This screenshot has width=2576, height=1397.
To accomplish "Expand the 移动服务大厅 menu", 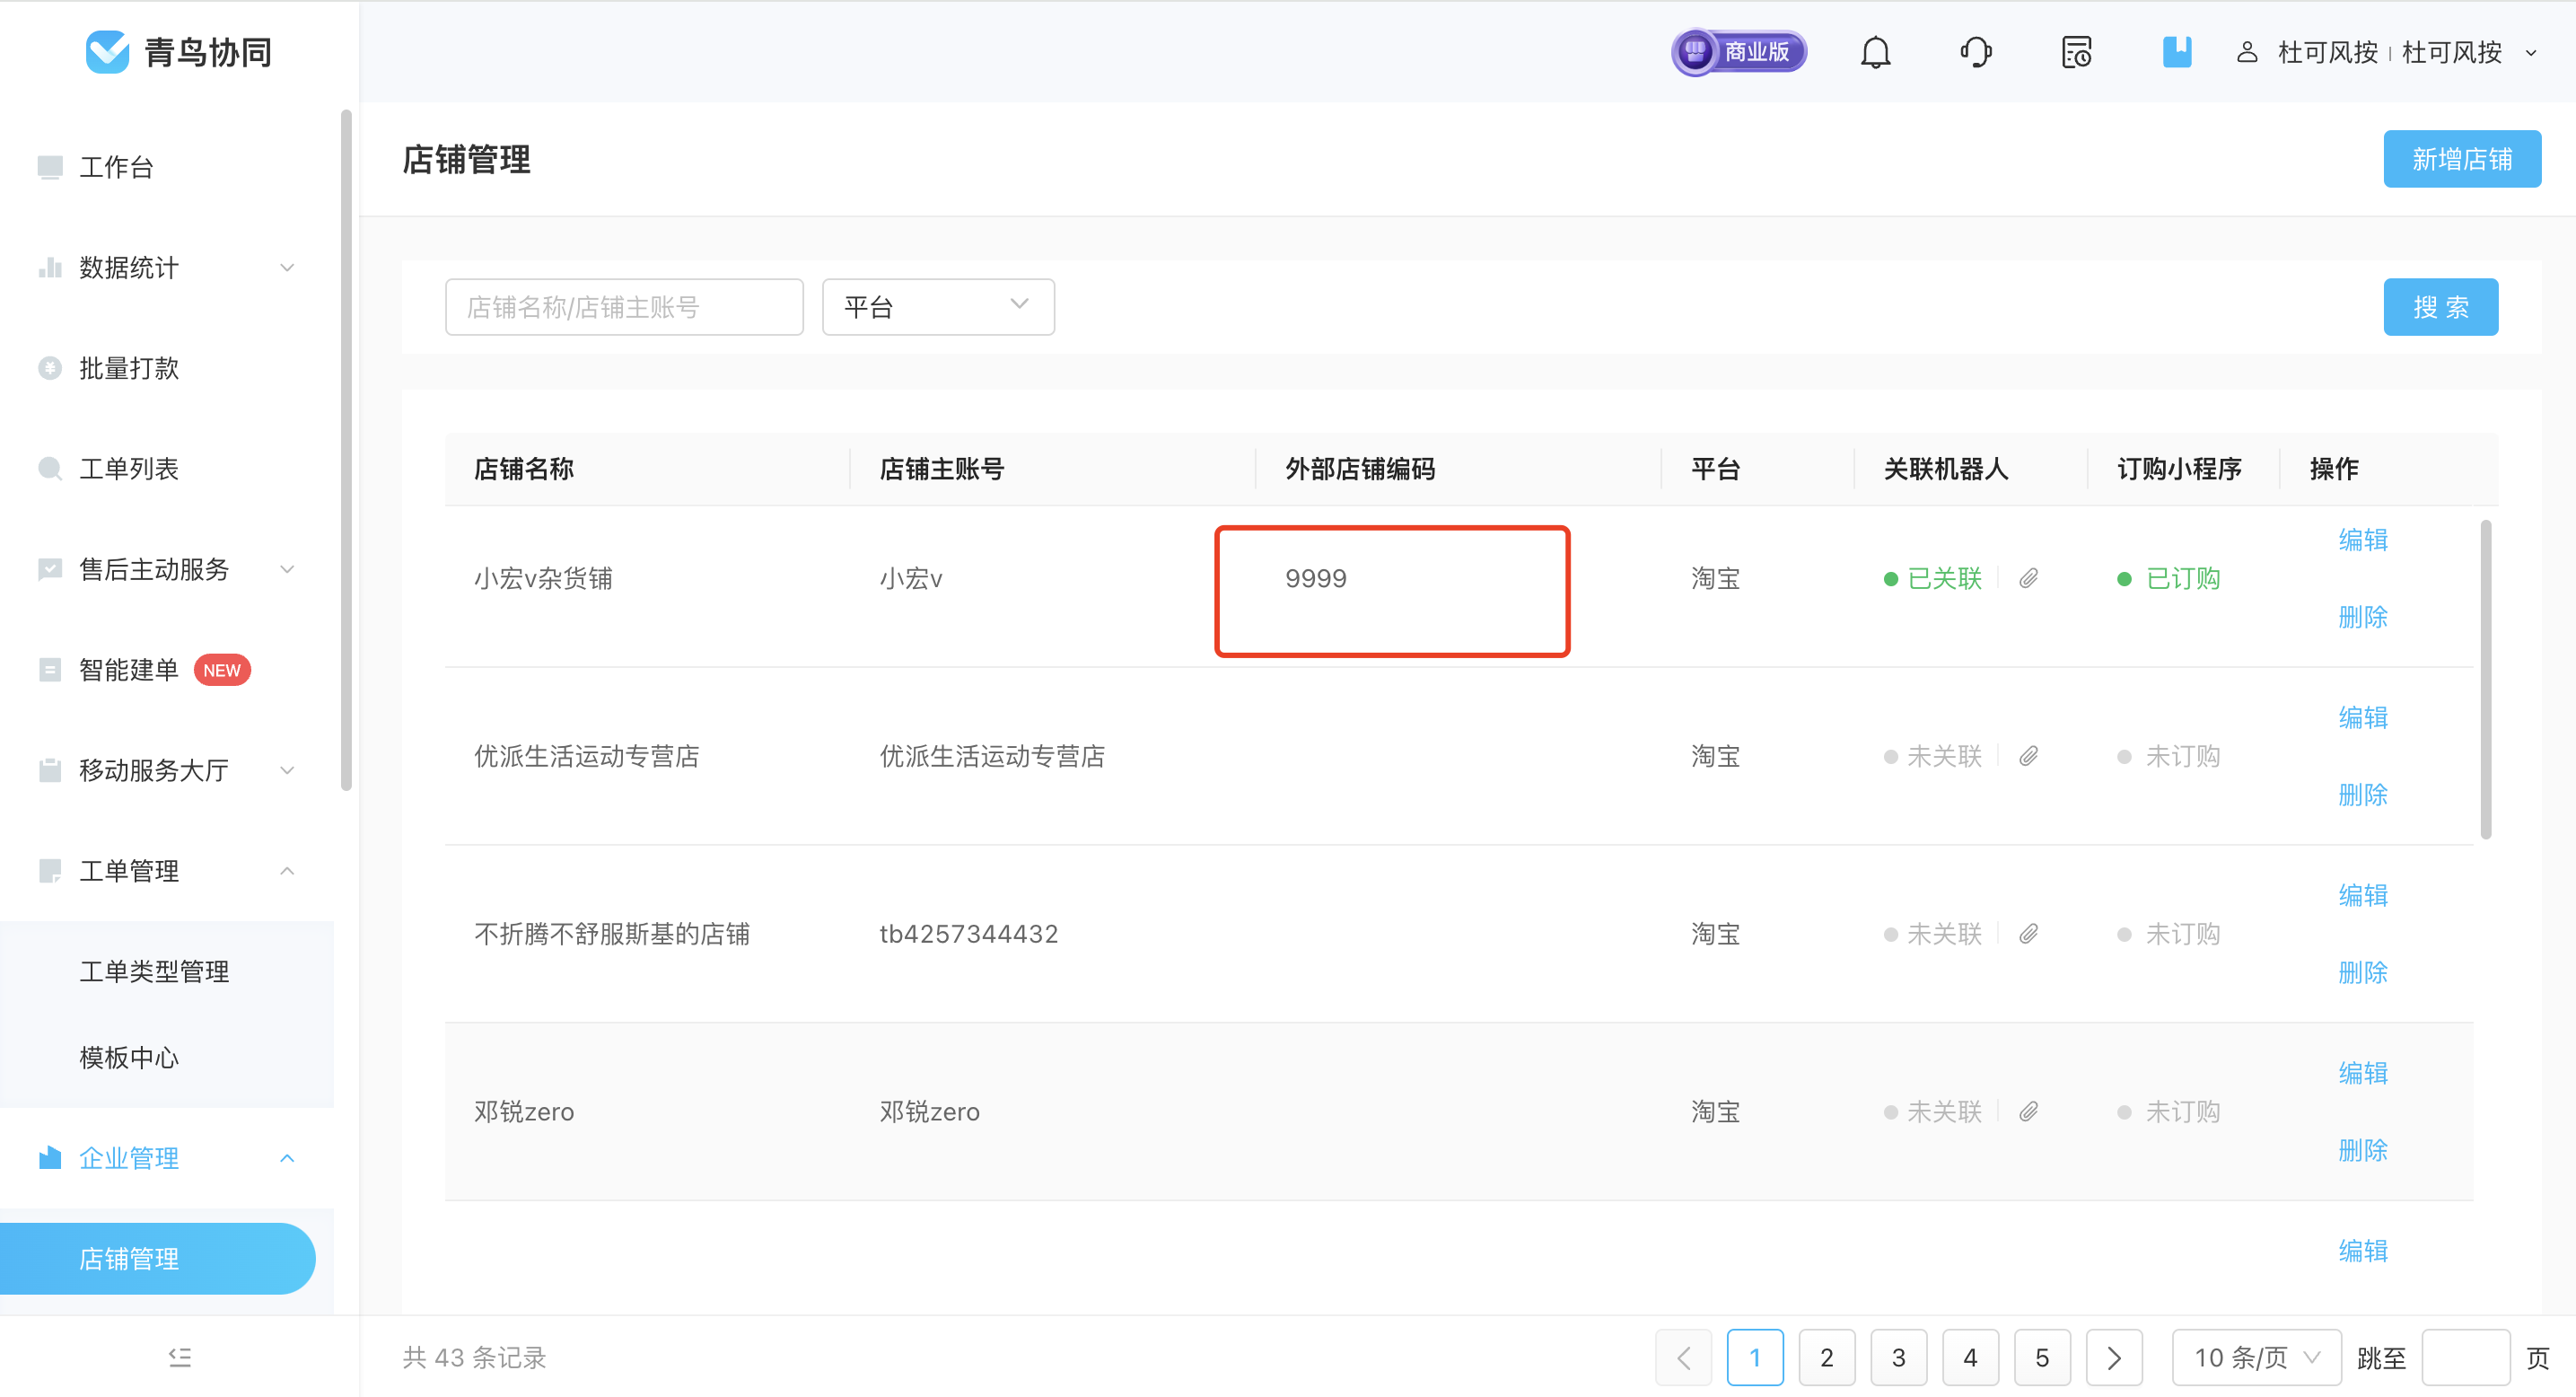I will point(287,770).
